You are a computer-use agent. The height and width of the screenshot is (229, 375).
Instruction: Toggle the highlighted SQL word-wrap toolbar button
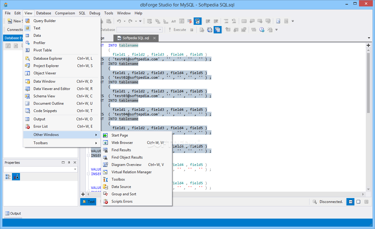197,21
